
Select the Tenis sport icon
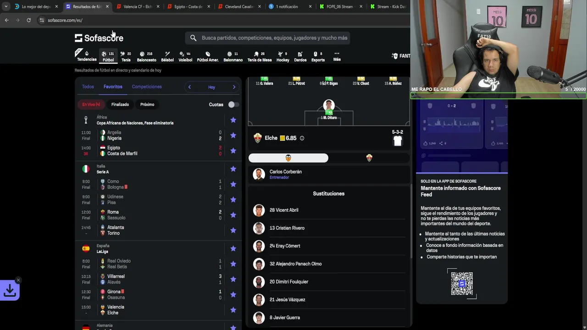coord(126,56)
